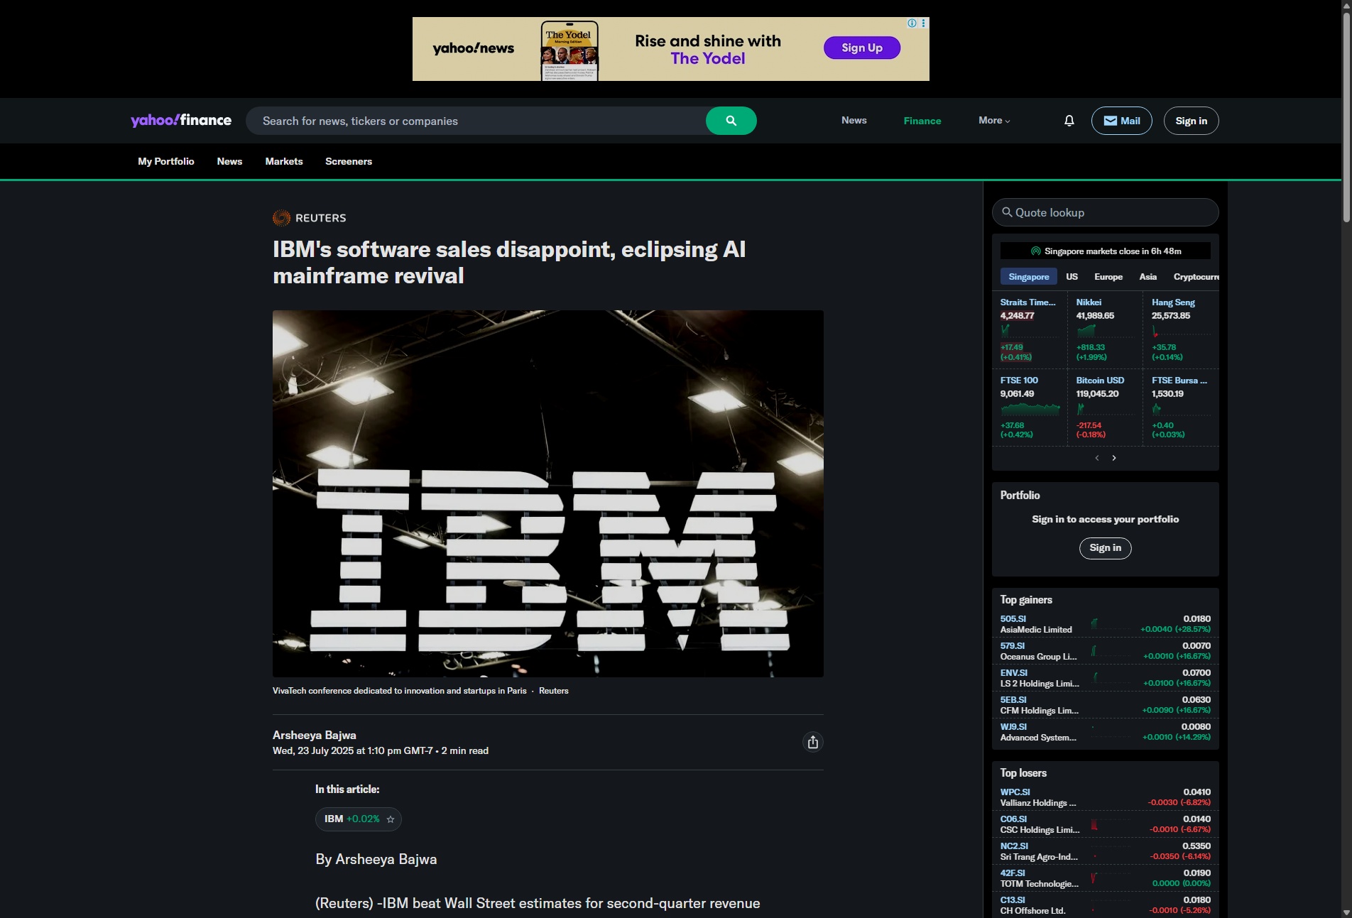Open the Finance header link
Screen dimensions: 1352x918
click(922, 121)
